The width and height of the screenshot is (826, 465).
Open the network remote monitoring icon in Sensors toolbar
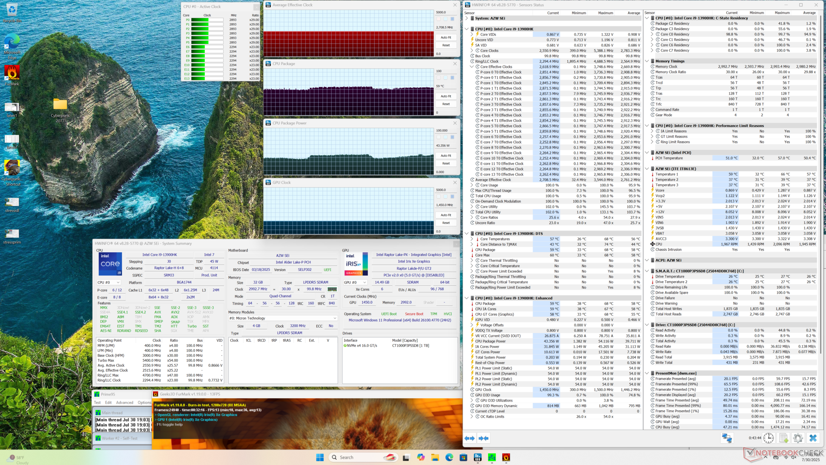pyautogui.click(x=727, y=438)
